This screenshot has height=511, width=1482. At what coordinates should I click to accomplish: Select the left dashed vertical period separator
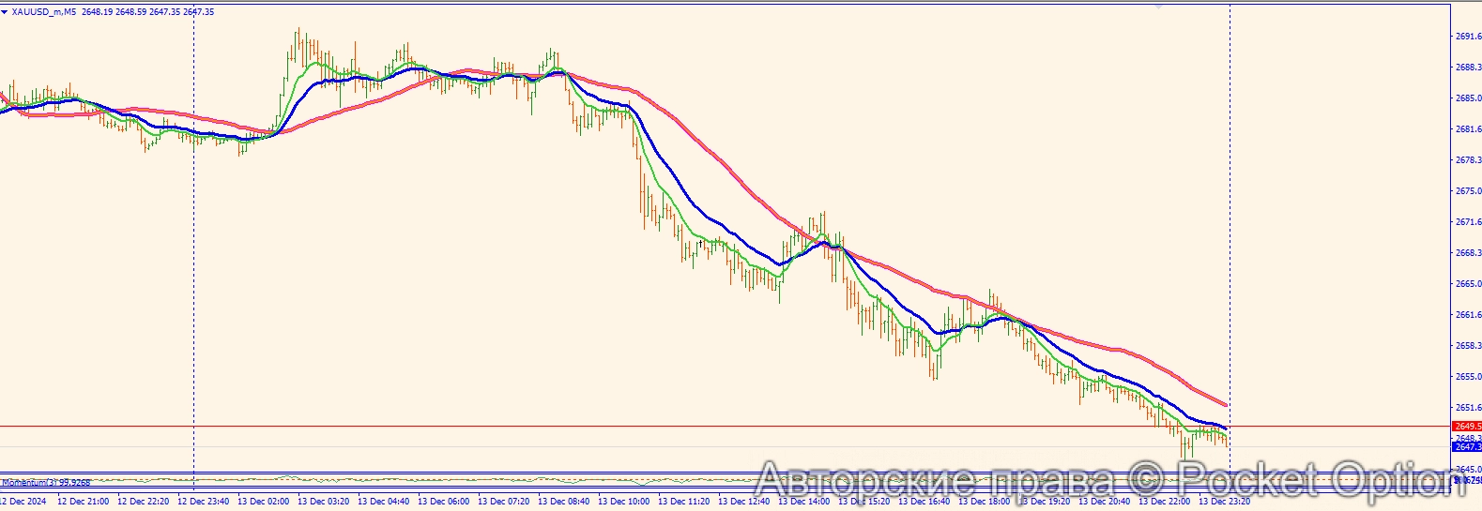click(194, 281)
